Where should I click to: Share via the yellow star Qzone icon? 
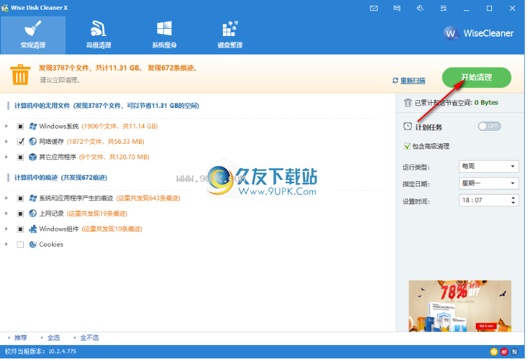point(494,351)
